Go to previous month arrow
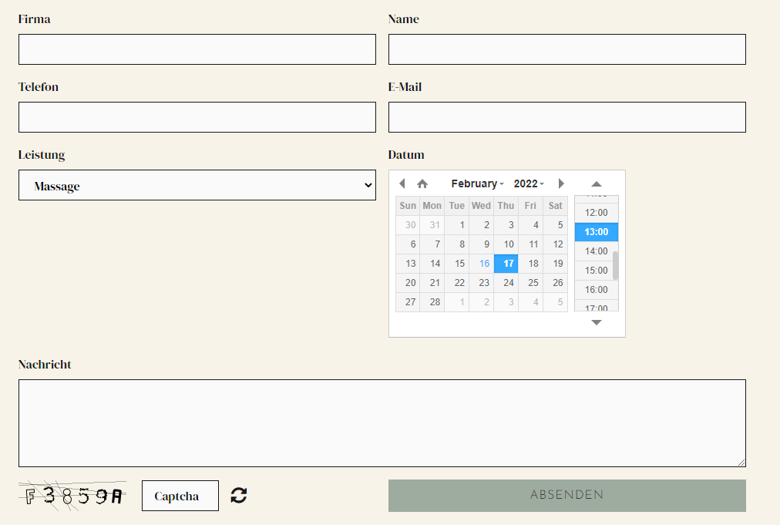Screen dimensions: 780x525 tap(402, 183)
